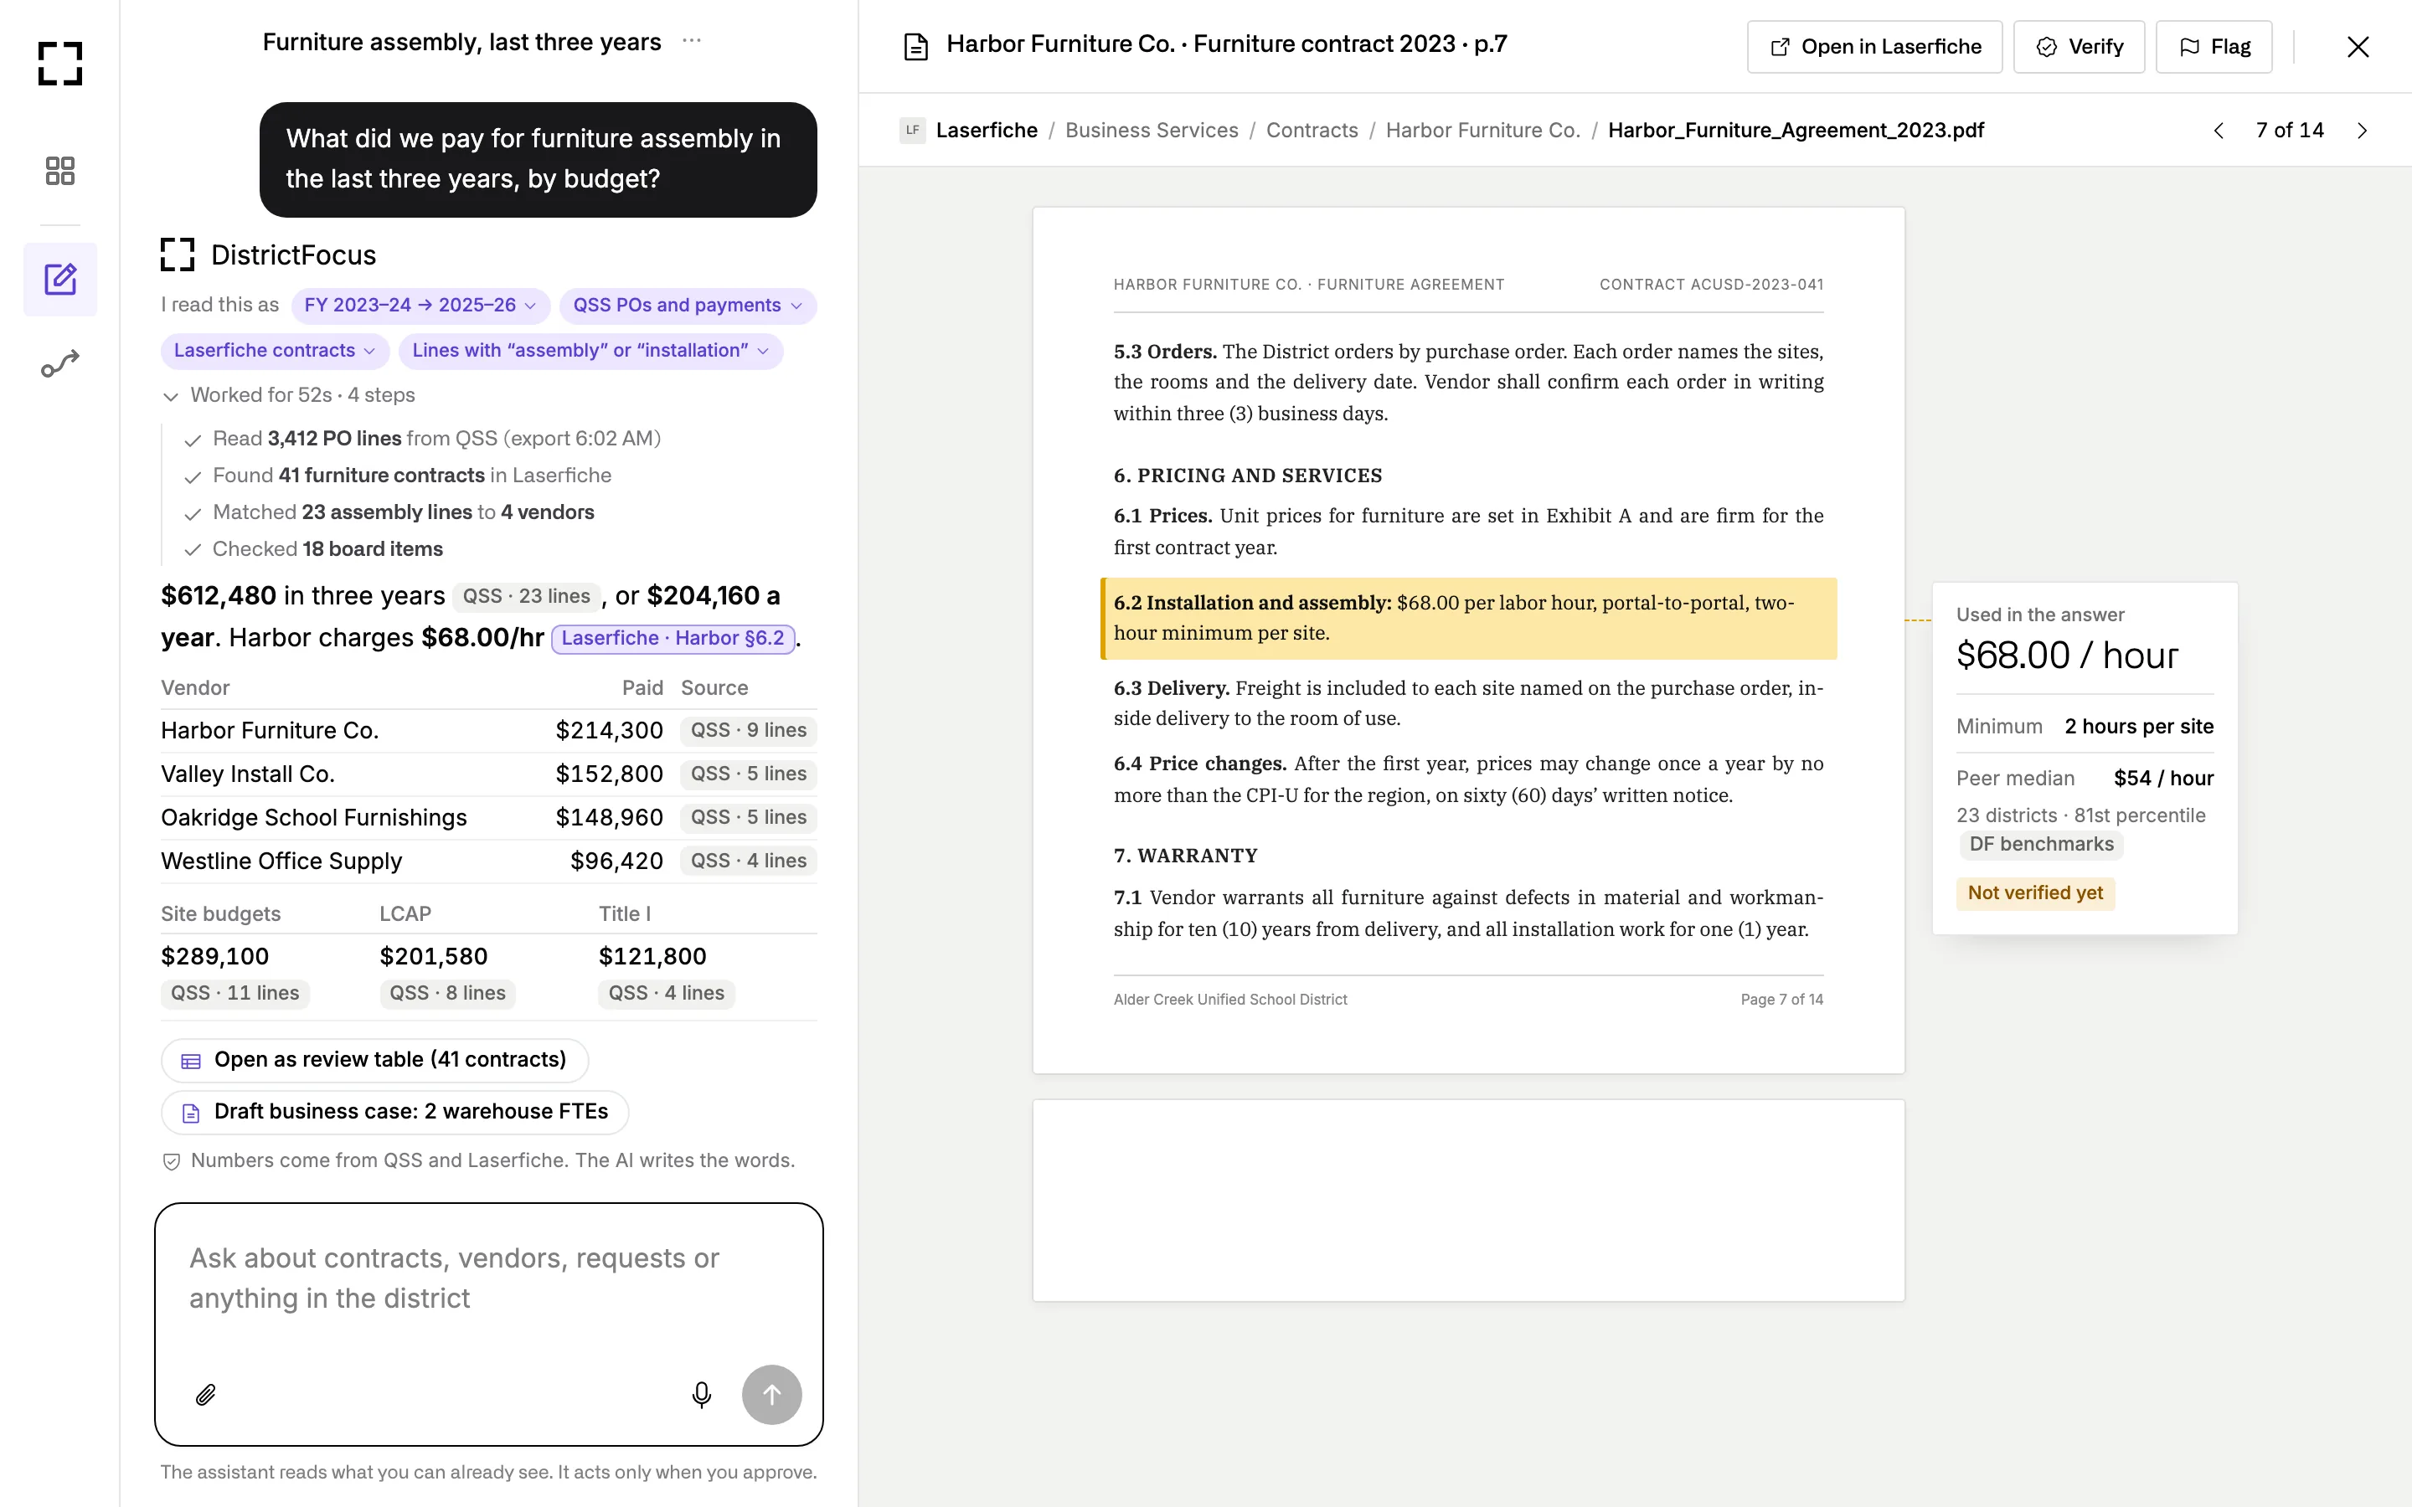
Task: Open the QSS · 23 lines citation chip
Action: (x=525, y=597)
